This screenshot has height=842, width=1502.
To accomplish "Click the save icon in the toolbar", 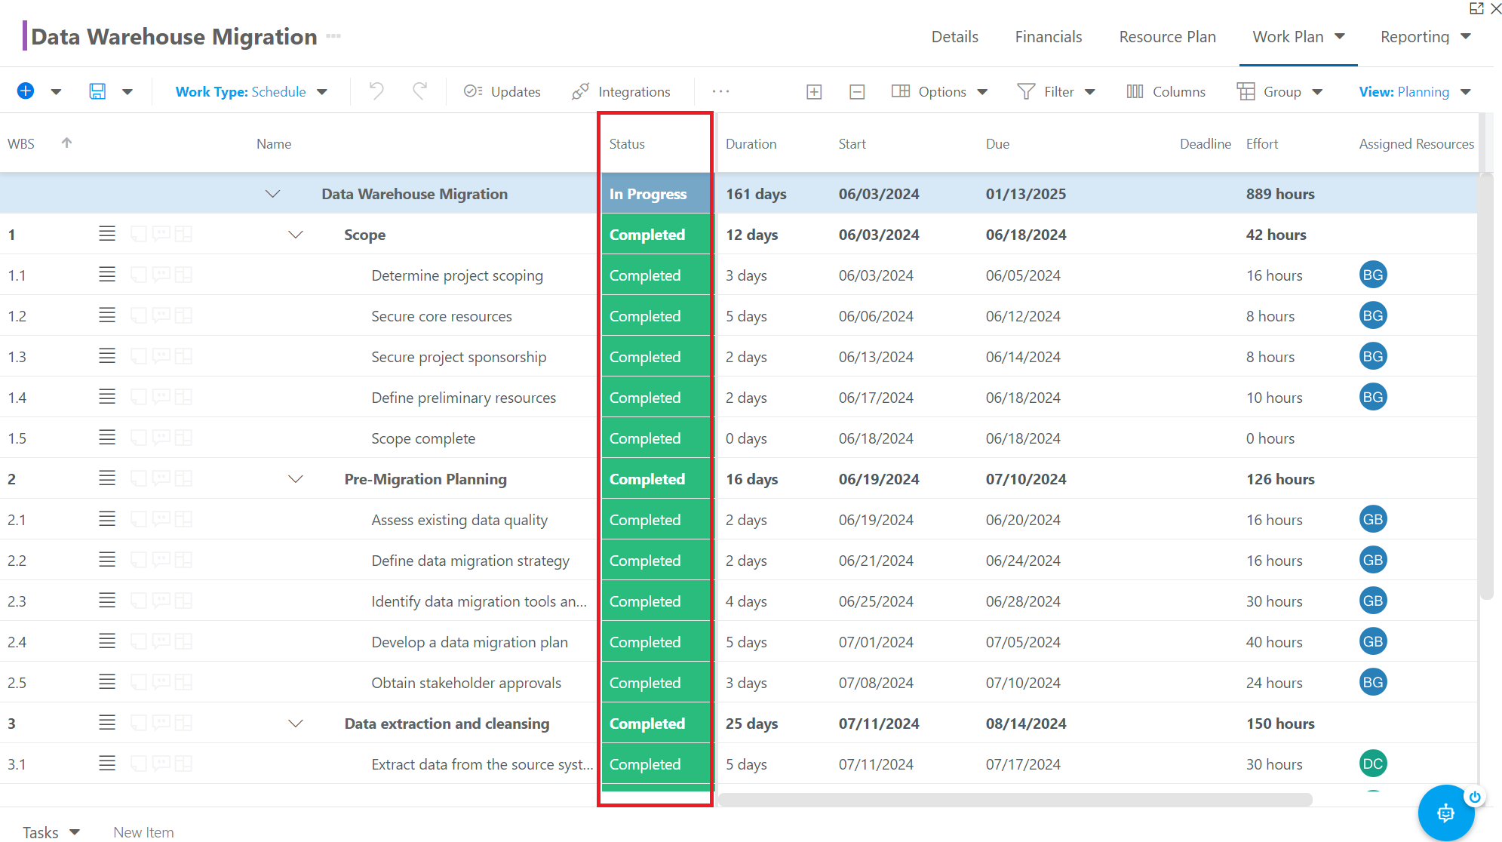I will [97, 91].
